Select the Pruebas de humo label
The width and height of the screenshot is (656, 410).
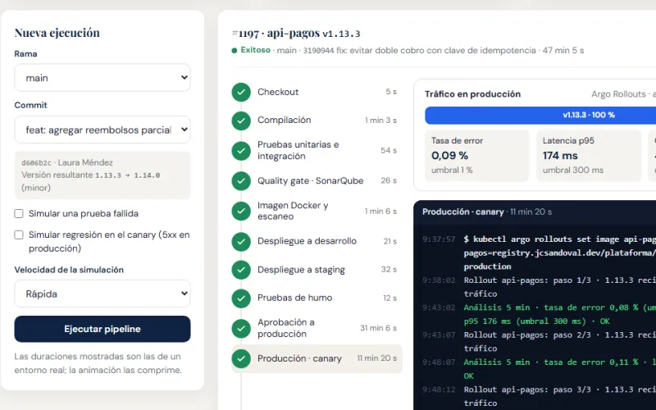pyautogui.click(x=295, y=298)
